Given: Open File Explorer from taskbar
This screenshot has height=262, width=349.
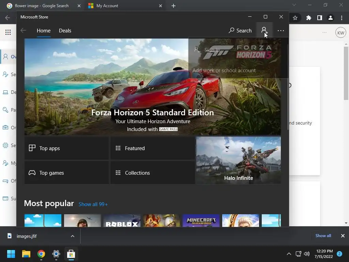Looking at the screenshot, I should [x=26, y=254].
